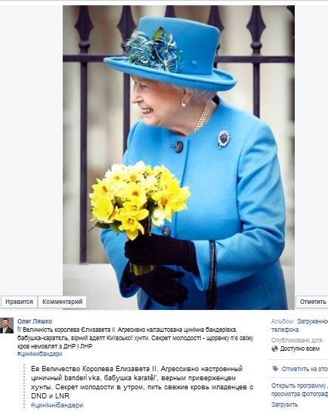Click the Комментарий button under photo

point(62,302)
